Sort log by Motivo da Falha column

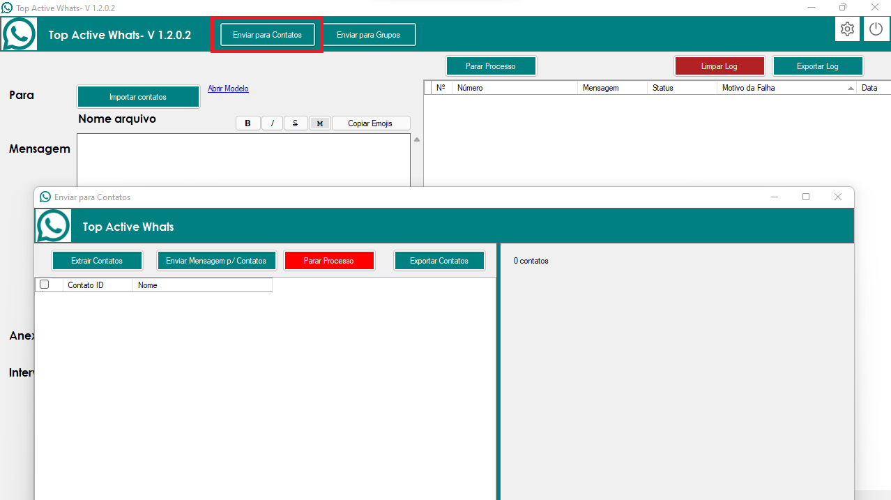coord(786,88)
